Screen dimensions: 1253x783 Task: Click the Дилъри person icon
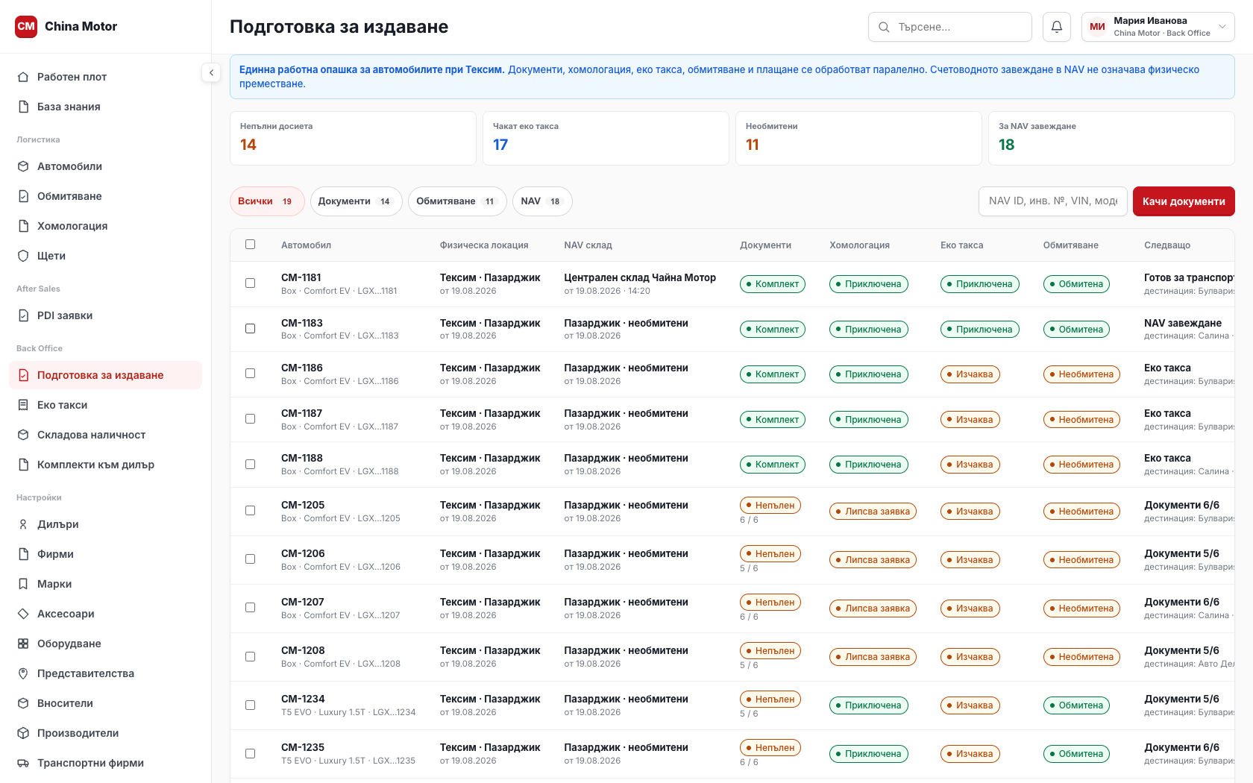coord(23,524)
